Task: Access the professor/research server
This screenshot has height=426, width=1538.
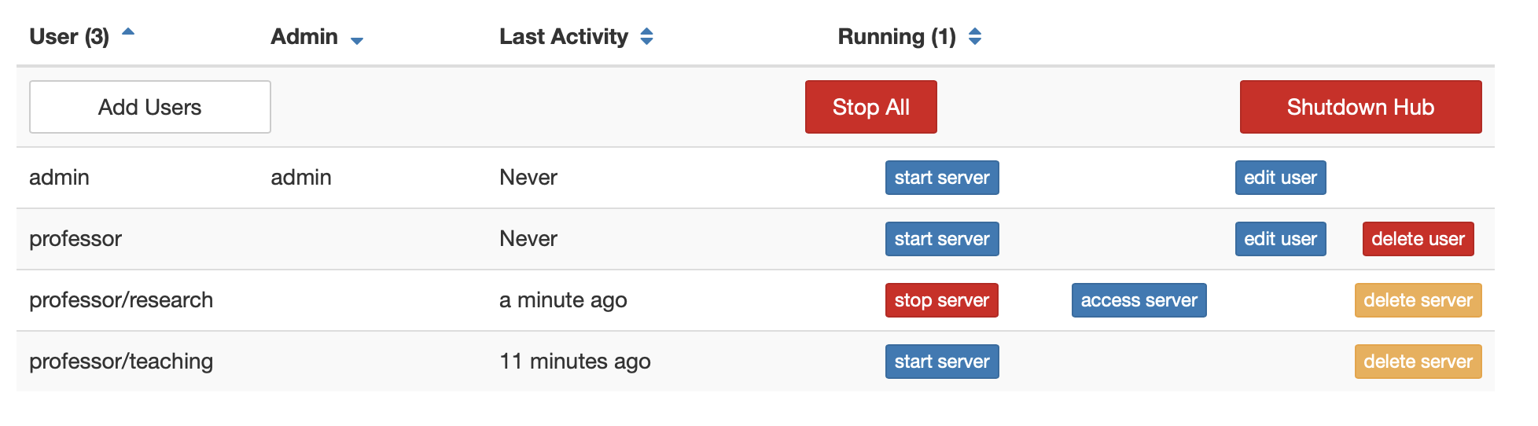Action: tap(1139, 300)
